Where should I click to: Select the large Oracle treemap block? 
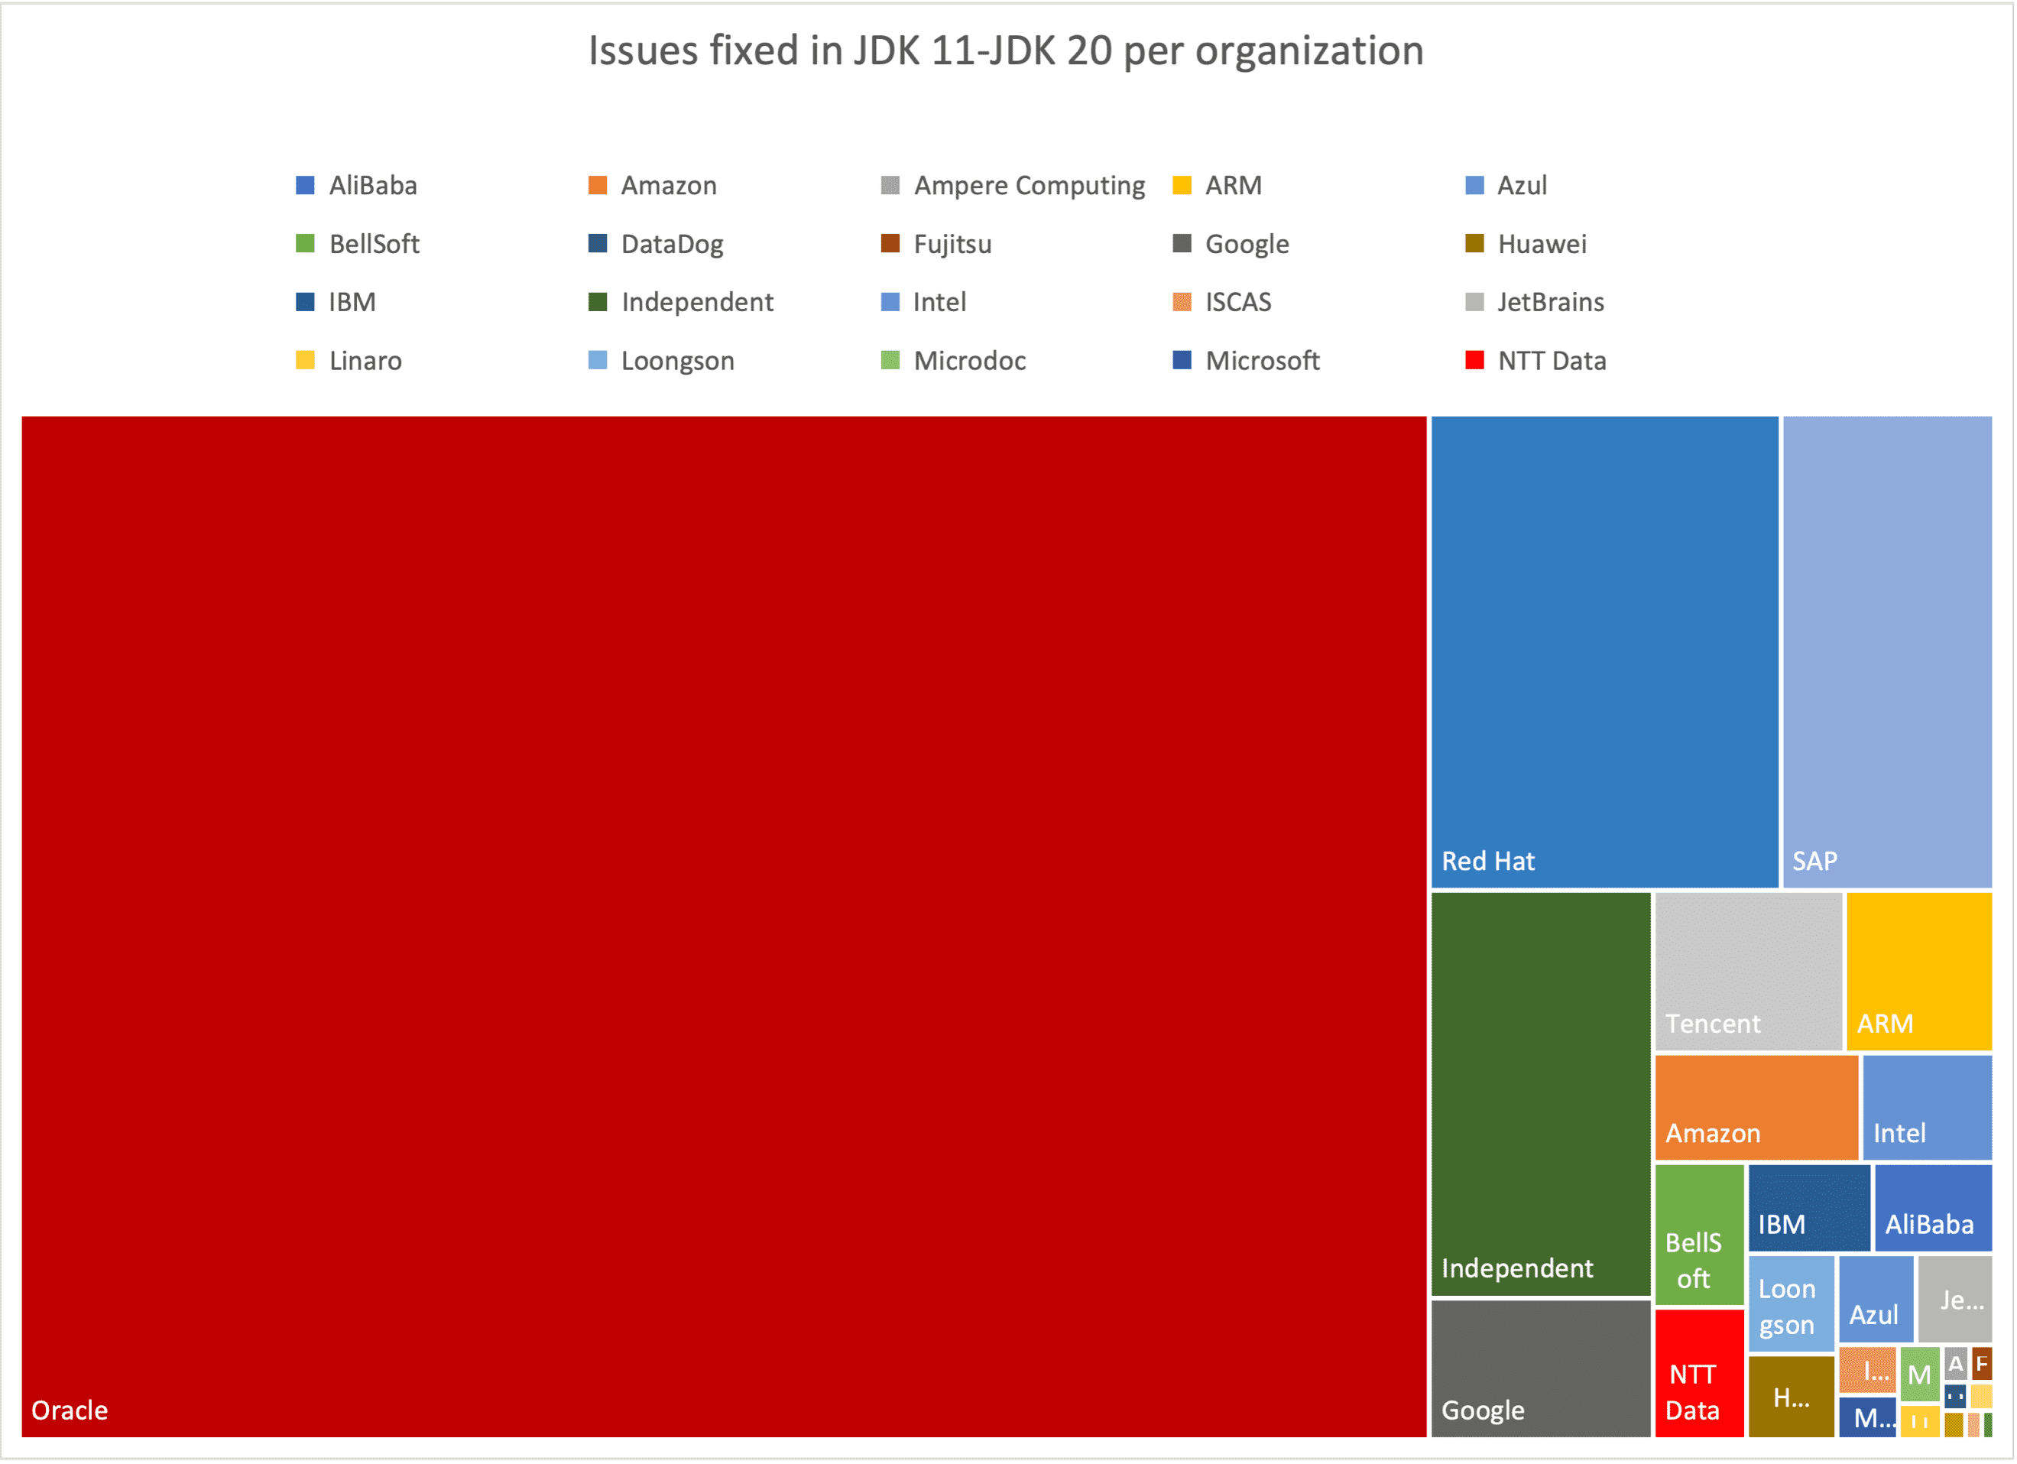pyautogui.click(x=723, y=925)
